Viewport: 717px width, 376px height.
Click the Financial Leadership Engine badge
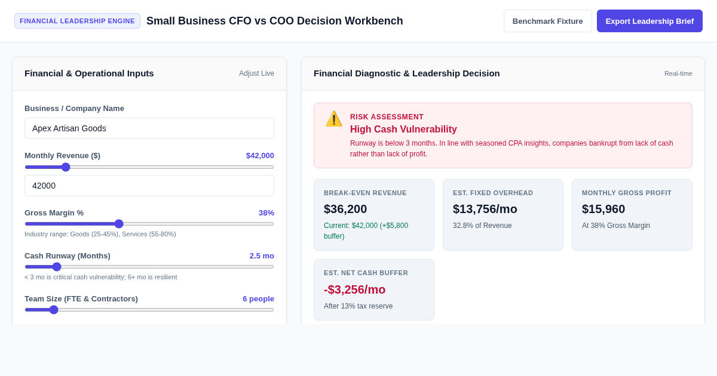[77, 21]
